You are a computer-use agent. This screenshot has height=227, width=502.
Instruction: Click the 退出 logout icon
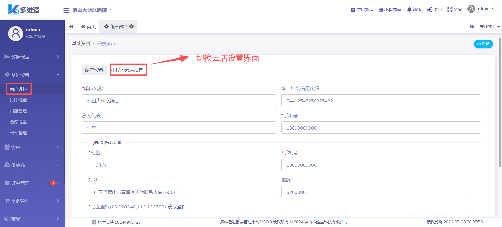[429, 10]
